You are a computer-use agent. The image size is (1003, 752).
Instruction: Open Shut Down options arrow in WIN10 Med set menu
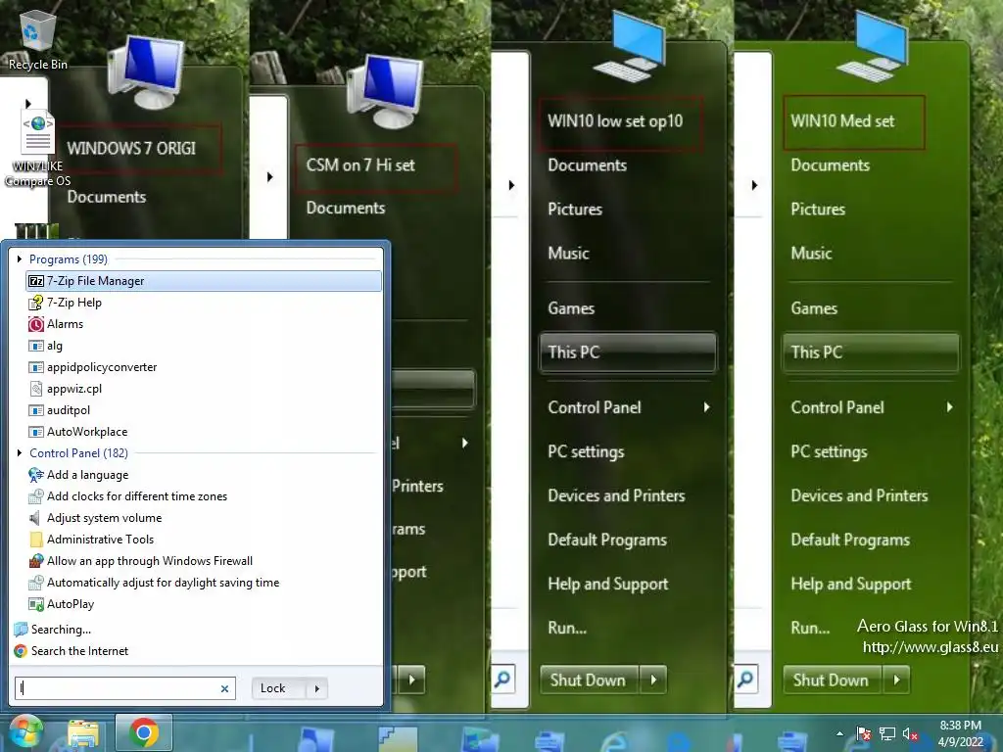pos(897,680)
